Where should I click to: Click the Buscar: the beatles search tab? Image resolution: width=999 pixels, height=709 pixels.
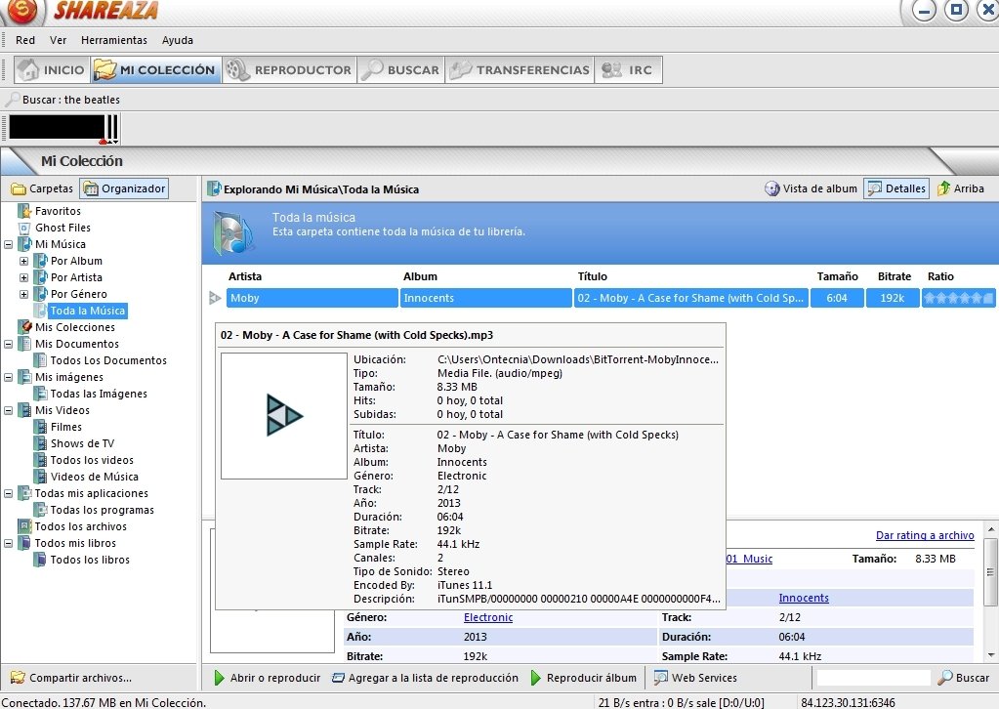62,100
